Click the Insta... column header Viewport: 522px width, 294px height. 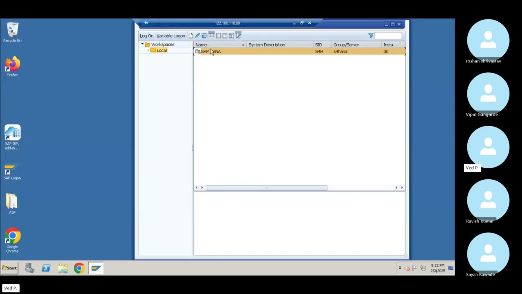pos(391,45)
